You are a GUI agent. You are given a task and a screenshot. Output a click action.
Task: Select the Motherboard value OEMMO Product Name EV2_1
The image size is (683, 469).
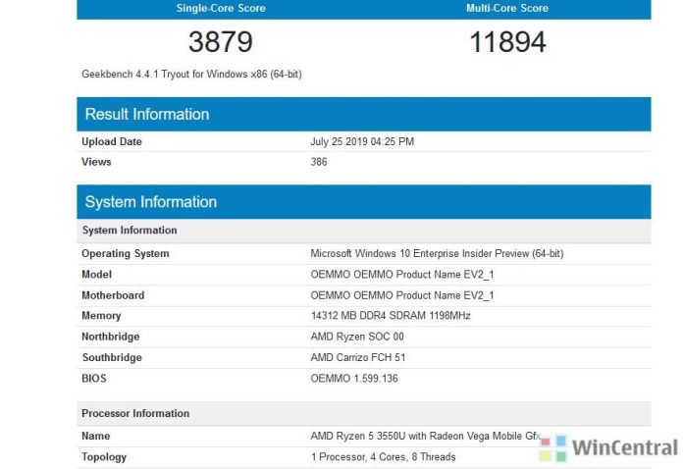pos(402,295)
